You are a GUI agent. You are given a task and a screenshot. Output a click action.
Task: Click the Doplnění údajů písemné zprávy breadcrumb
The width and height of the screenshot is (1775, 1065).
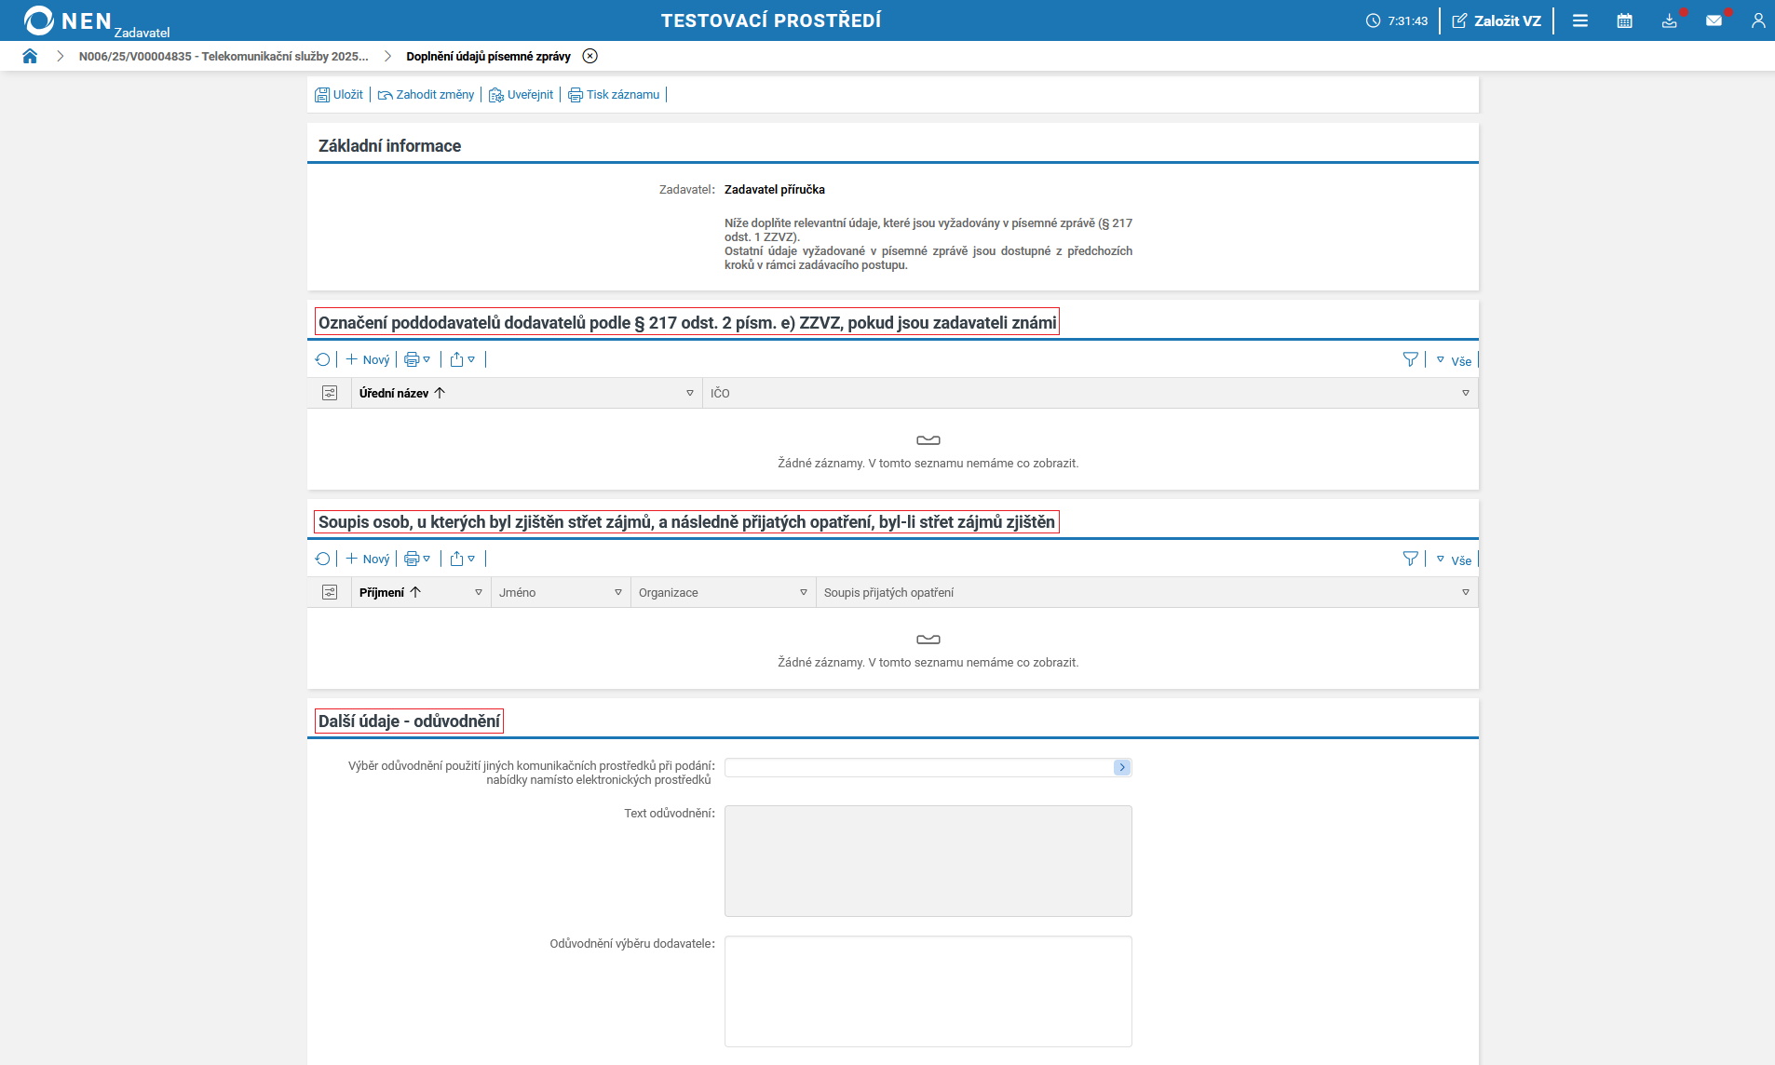click(488, 56)
